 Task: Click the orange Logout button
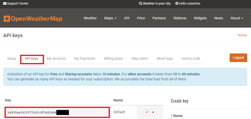238,58
